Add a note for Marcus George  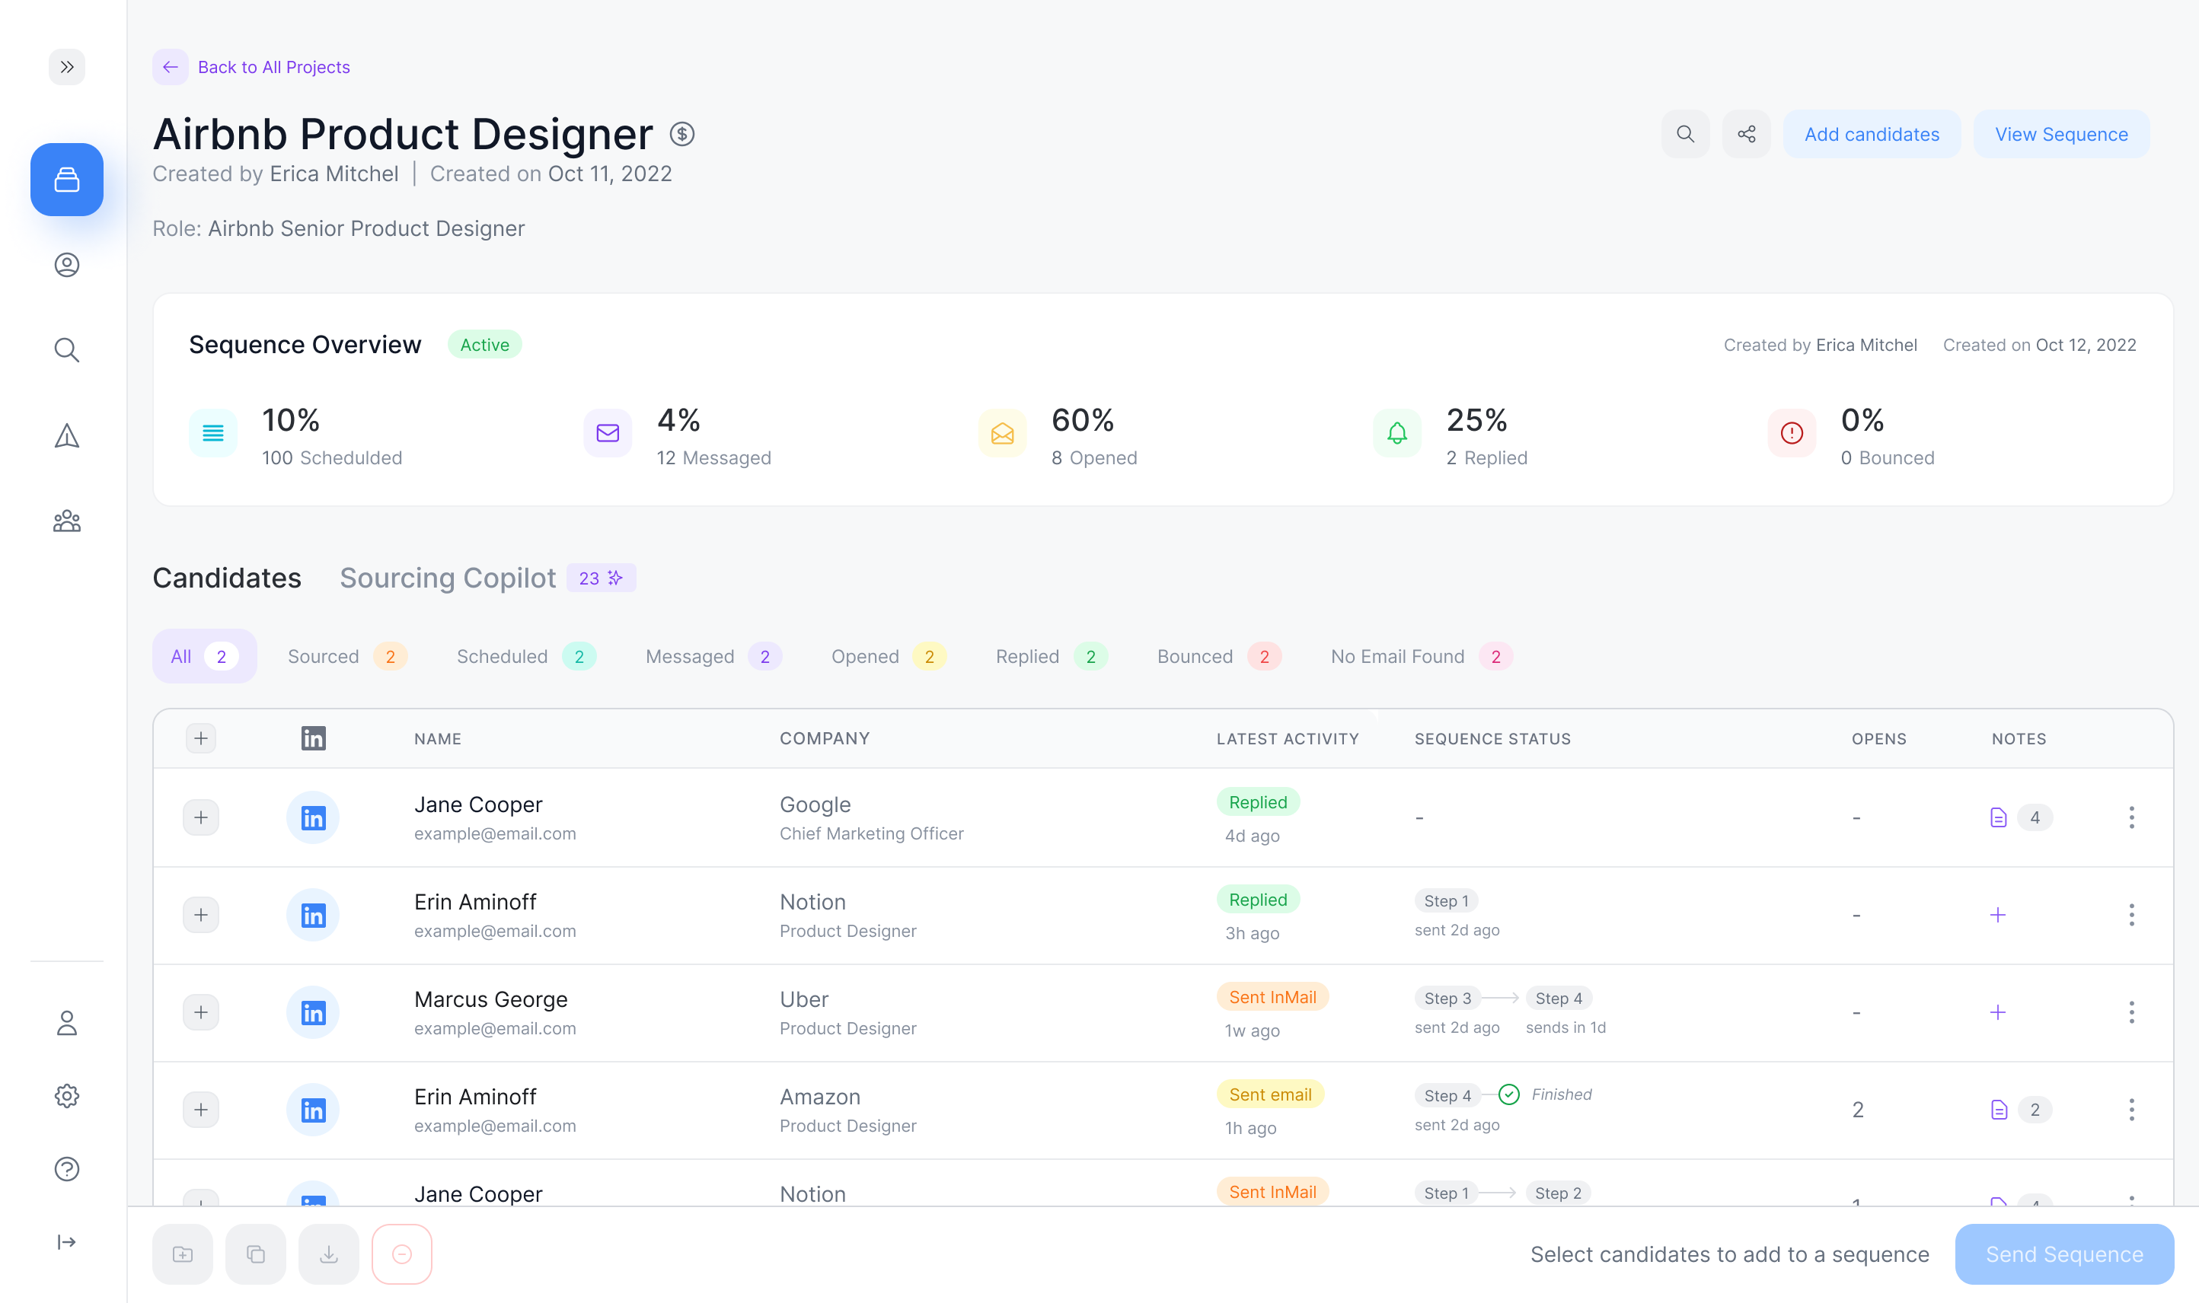(x=1998, y=1012)
